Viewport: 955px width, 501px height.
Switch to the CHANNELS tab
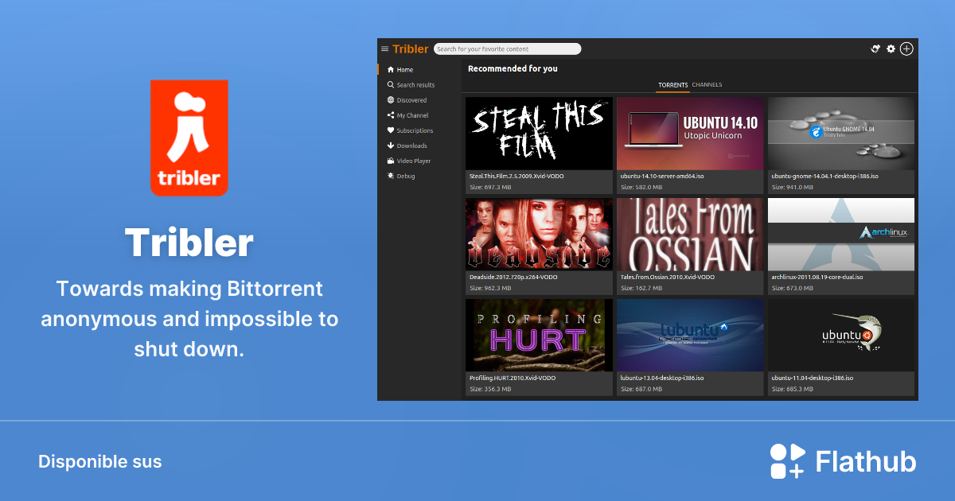click(707, 84)
